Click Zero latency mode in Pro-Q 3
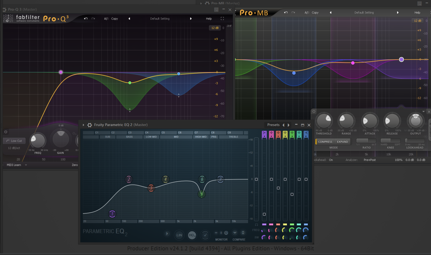This screenshot has width=431, height=255. point(75,165)
